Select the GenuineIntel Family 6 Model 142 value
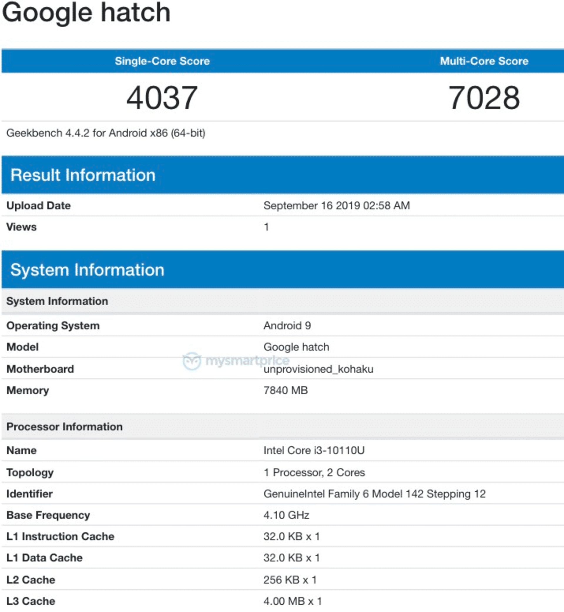This screenshot has width=564, height=612. point(375,494)
